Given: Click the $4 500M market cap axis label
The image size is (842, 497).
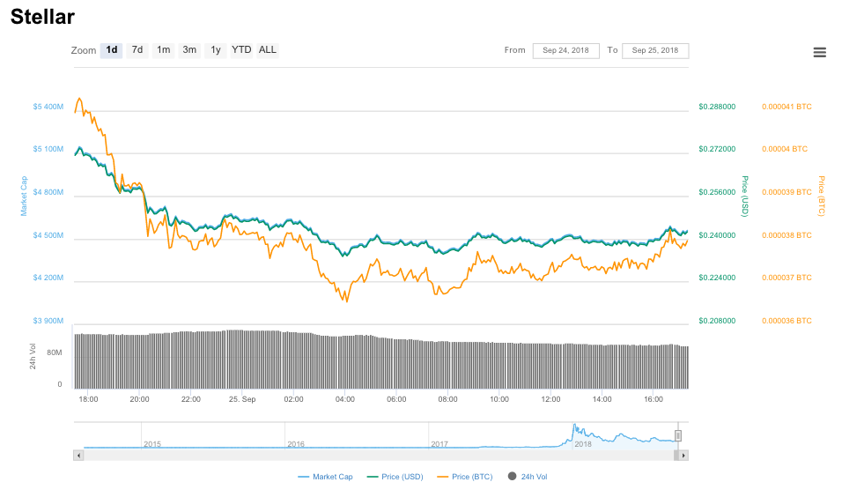Looking at the screenshot, I should [x=48, y=235].
